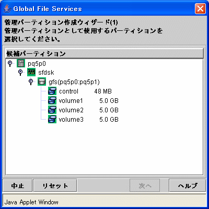
Task: Click the Java coffee cup title icon
Action: point(7,8)
